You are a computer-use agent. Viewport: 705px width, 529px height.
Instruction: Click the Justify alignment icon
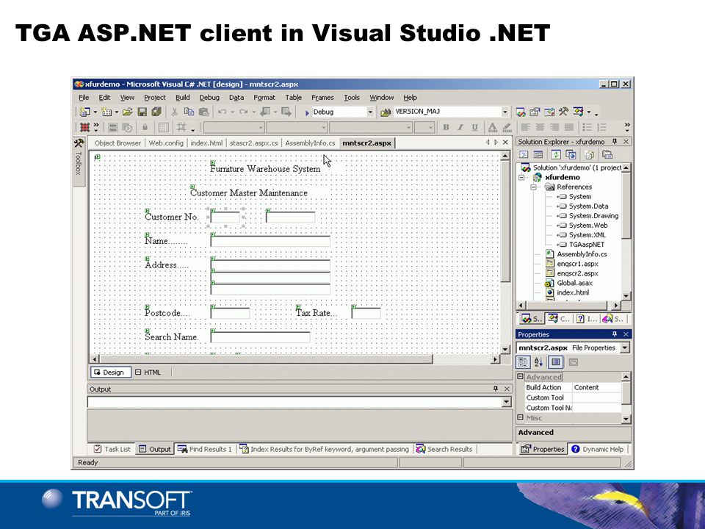tap(568, 127)
